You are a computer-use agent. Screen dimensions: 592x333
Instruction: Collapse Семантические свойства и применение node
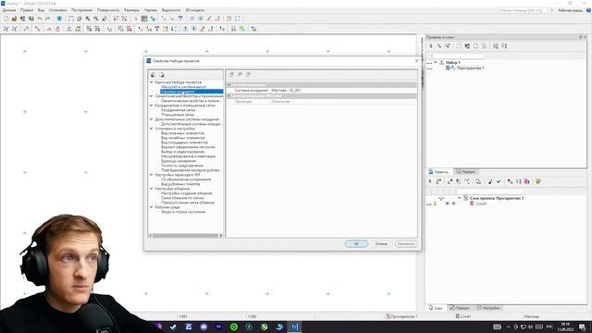tap(152, 96)
